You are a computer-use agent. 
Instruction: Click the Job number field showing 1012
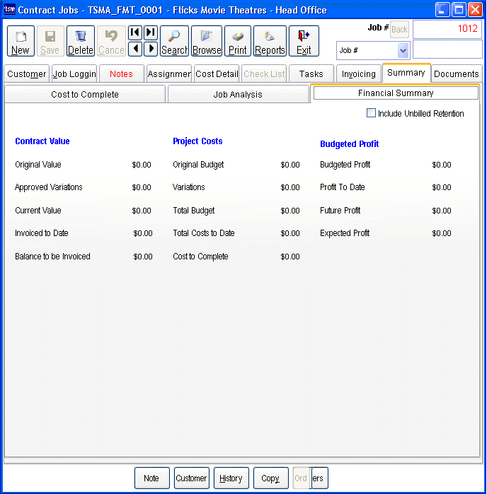tap(447, 29)
